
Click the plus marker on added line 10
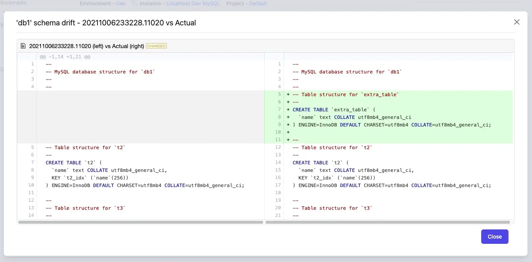click(288, 132)
